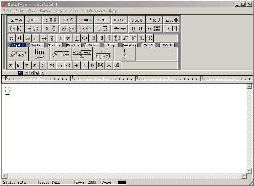Select the relational-aligned tab stop

pos(37,73)
